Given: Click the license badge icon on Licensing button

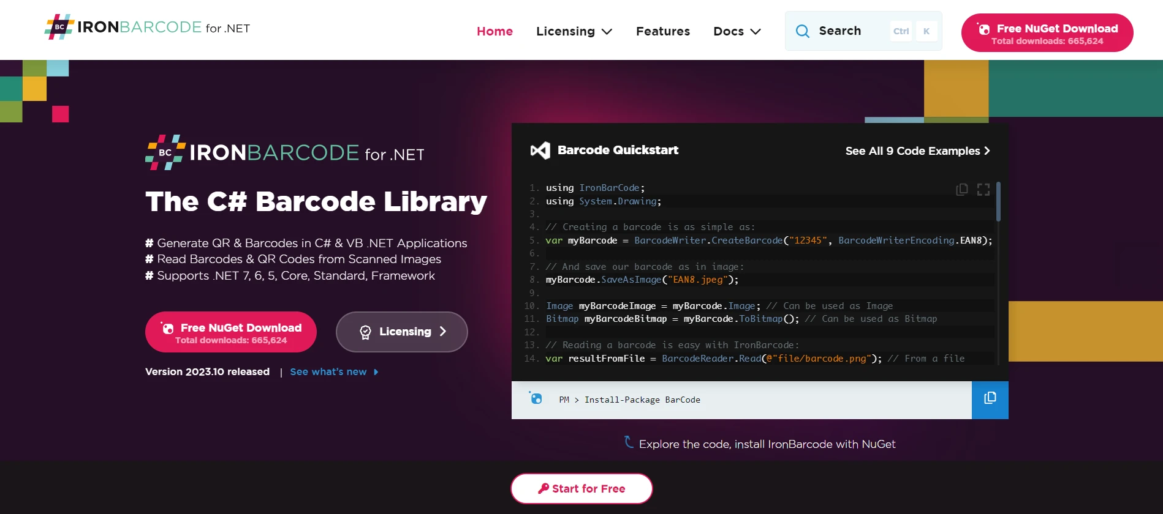Looking at the screenshot, I should 365,332.
